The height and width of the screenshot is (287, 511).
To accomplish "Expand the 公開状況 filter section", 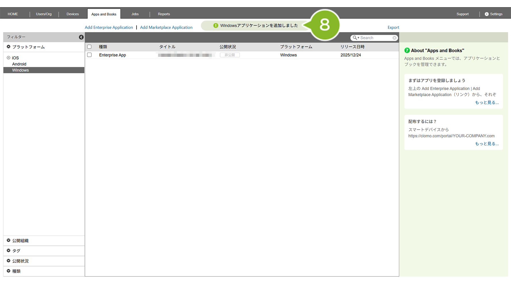I will click(9, 261).
